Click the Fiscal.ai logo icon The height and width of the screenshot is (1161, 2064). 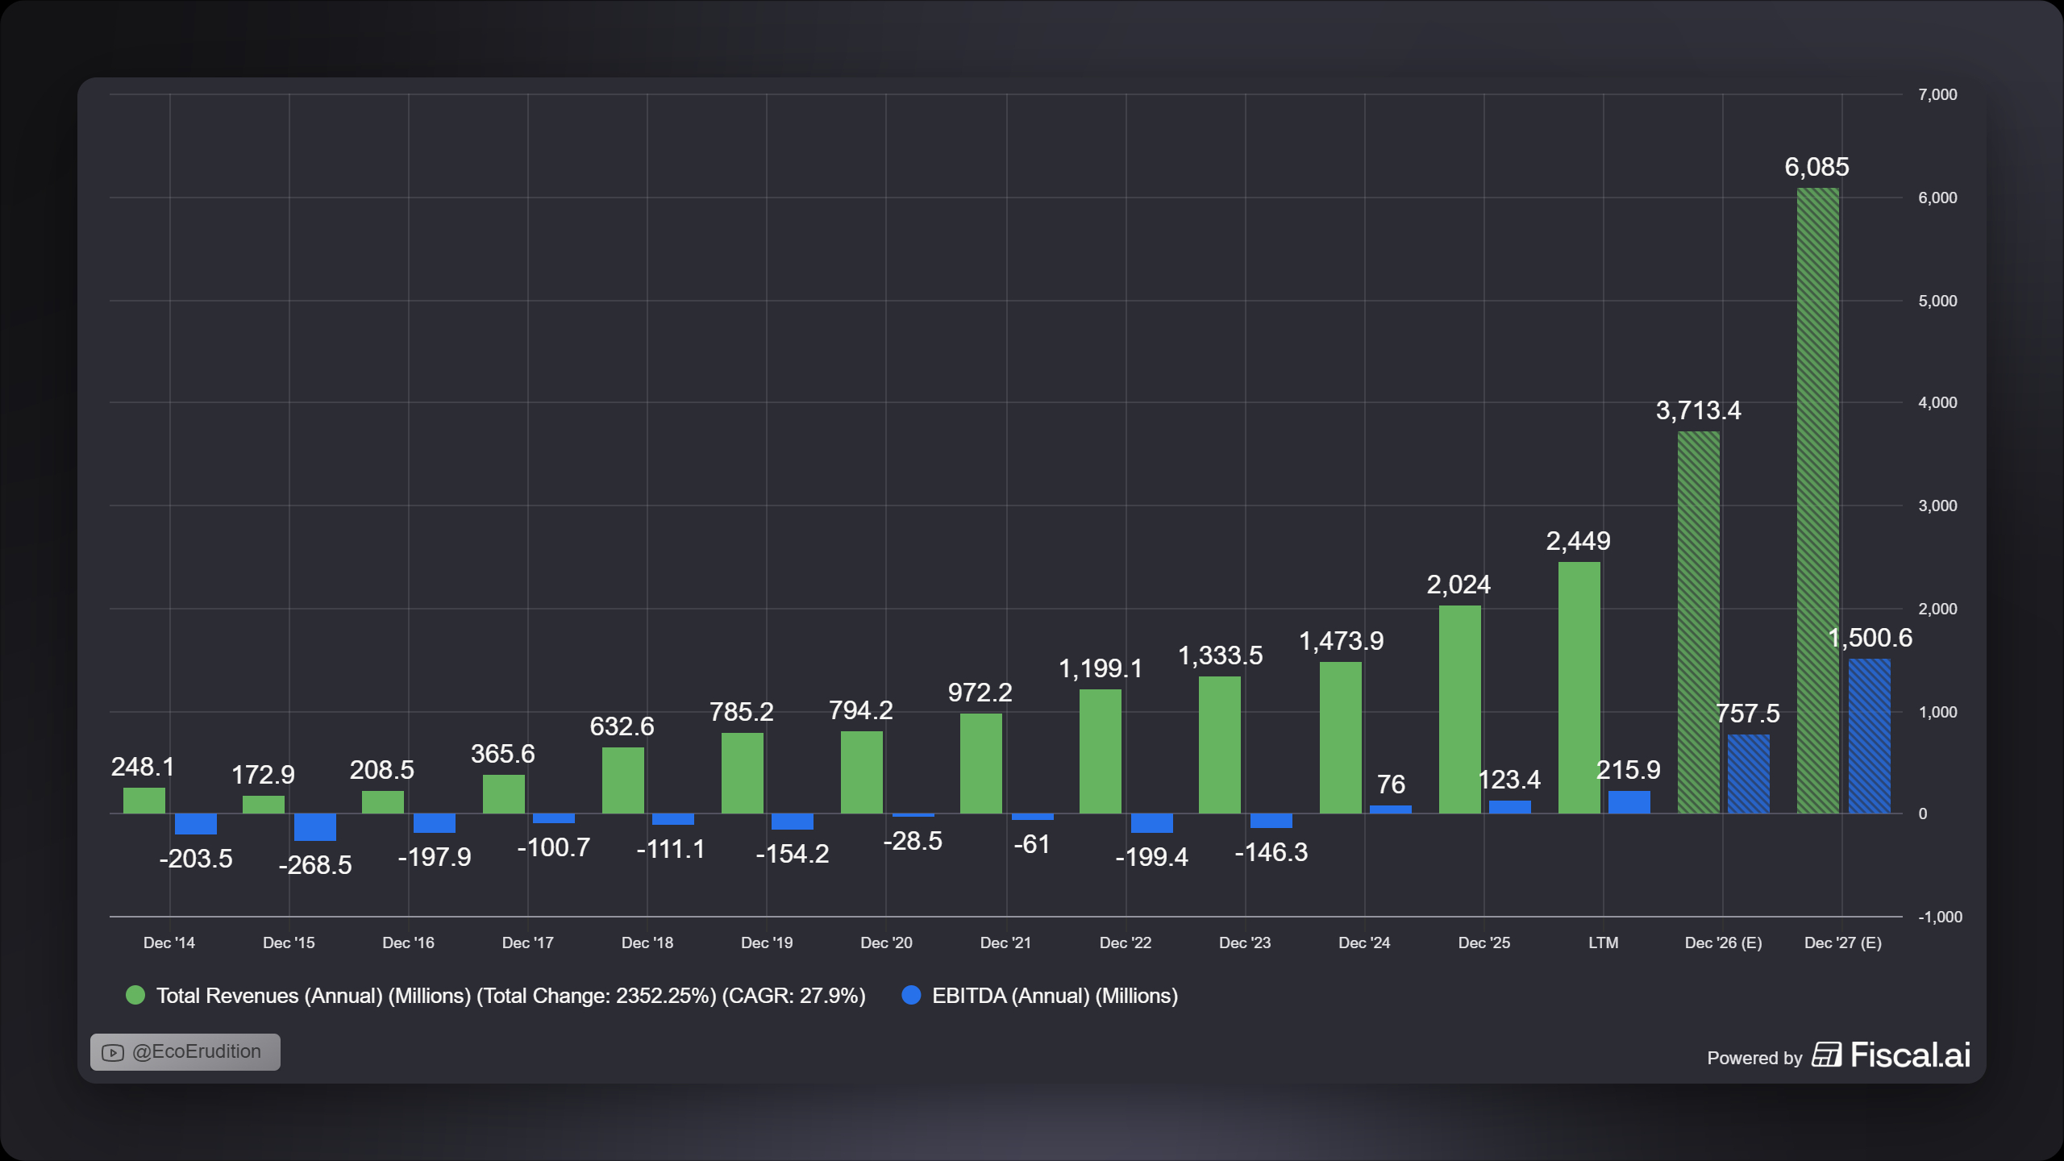pos(1826,1055)
